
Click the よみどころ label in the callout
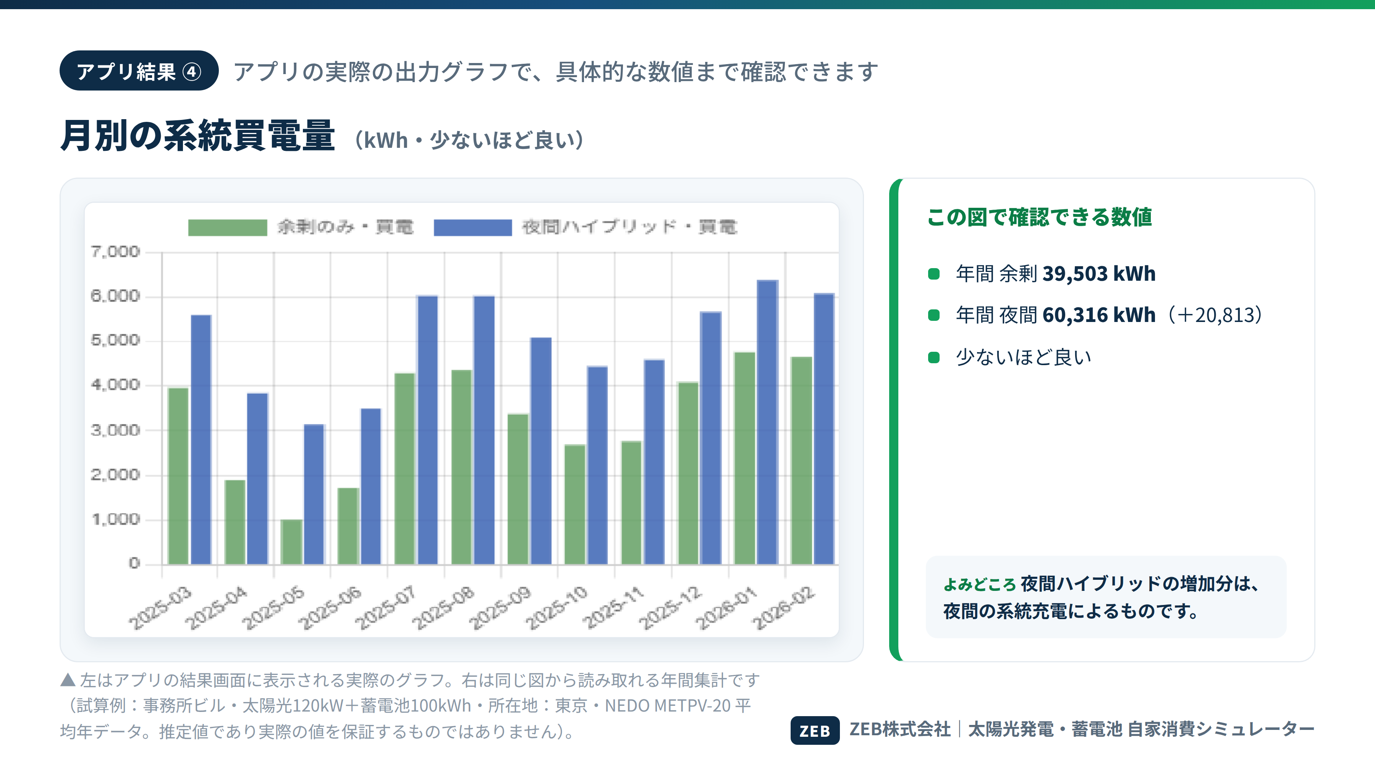(979, 584)
